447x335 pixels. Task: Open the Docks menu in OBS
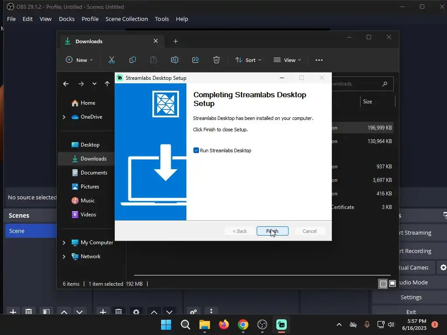(x=67, y=19)
